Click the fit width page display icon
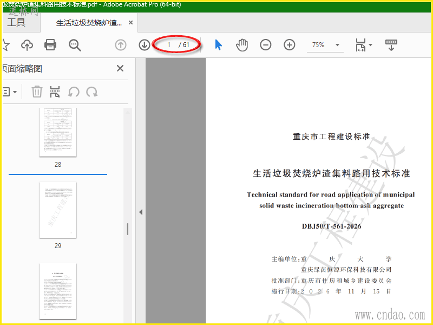Screen dimensions: 433x325 point(360,45)
